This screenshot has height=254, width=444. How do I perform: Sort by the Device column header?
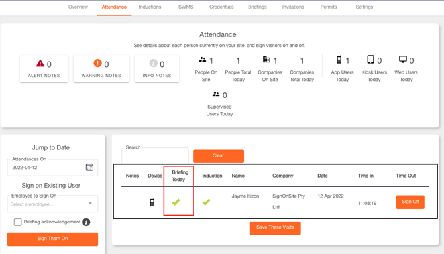[x=155, y=176]
